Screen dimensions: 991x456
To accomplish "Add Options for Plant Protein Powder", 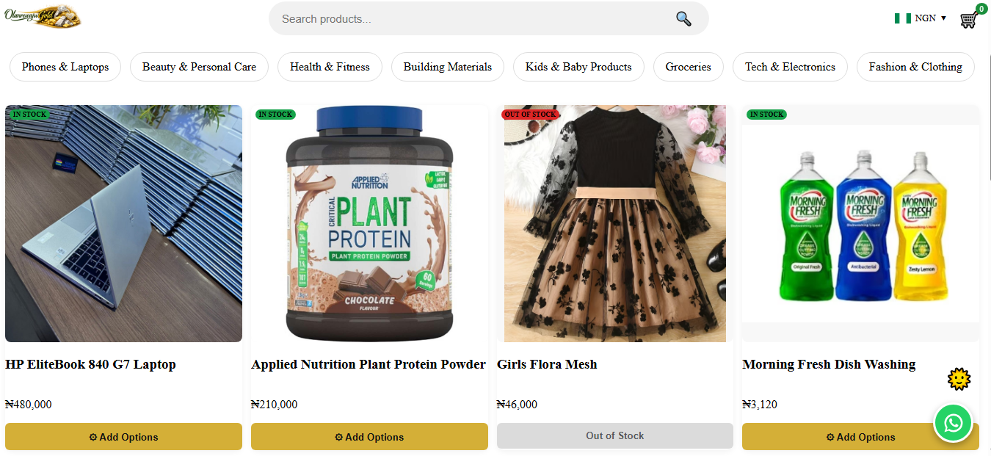I will coord(369,437).
